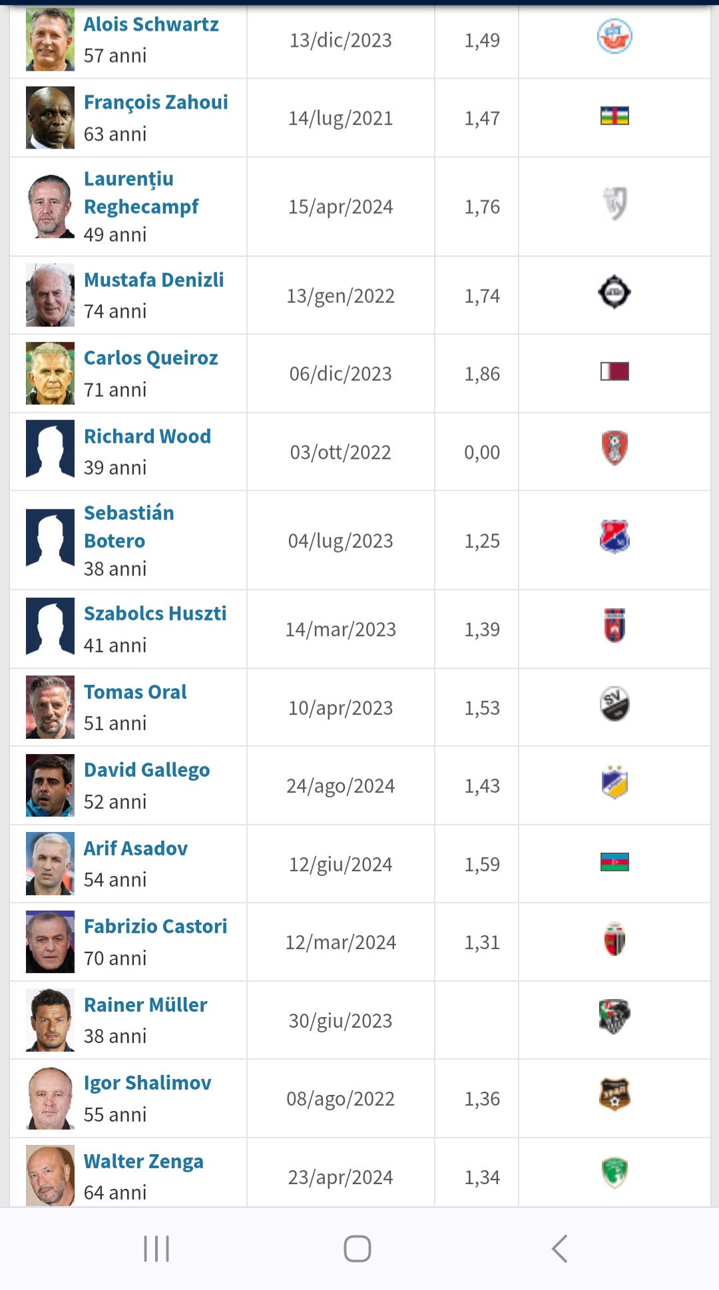This screenshot has height=1290, width=719.
Task: Tap the Hansa Rostock club crest for Alois Schwartz
Action: point(614,37)
